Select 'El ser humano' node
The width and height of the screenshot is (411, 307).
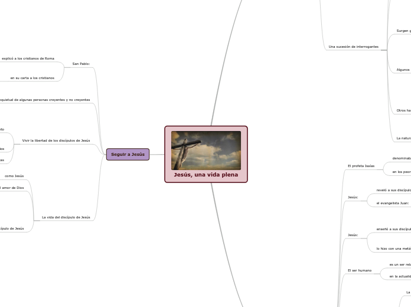click(360, 270)
